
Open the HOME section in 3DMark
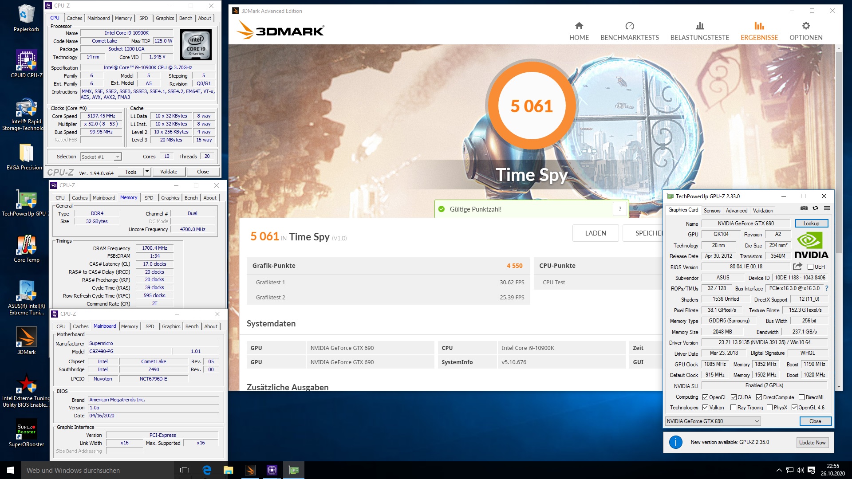(x=579, y=31)
